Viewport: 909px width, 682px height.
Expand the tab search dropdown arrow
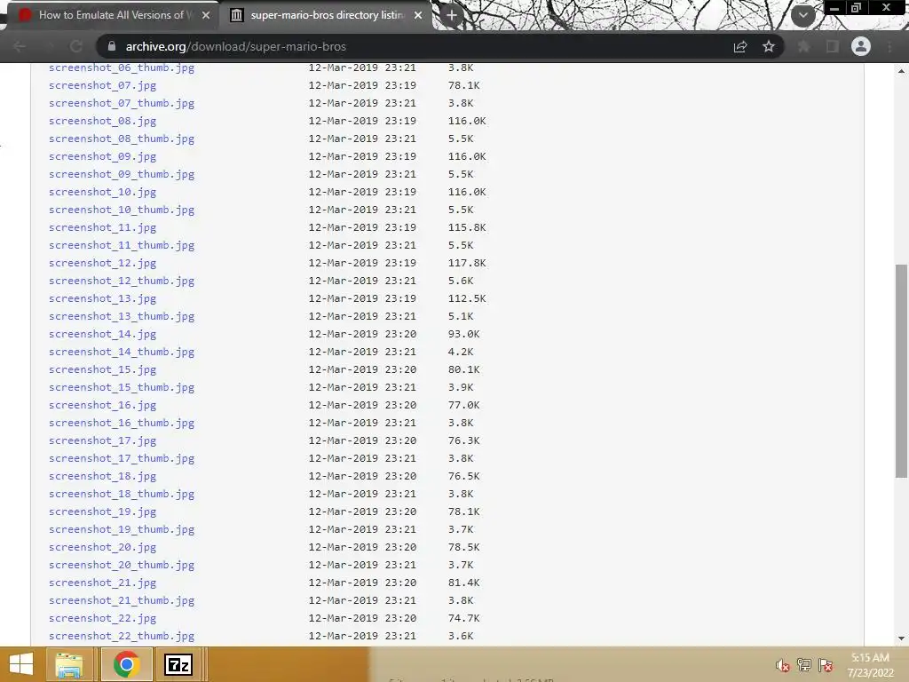point(802,15)
